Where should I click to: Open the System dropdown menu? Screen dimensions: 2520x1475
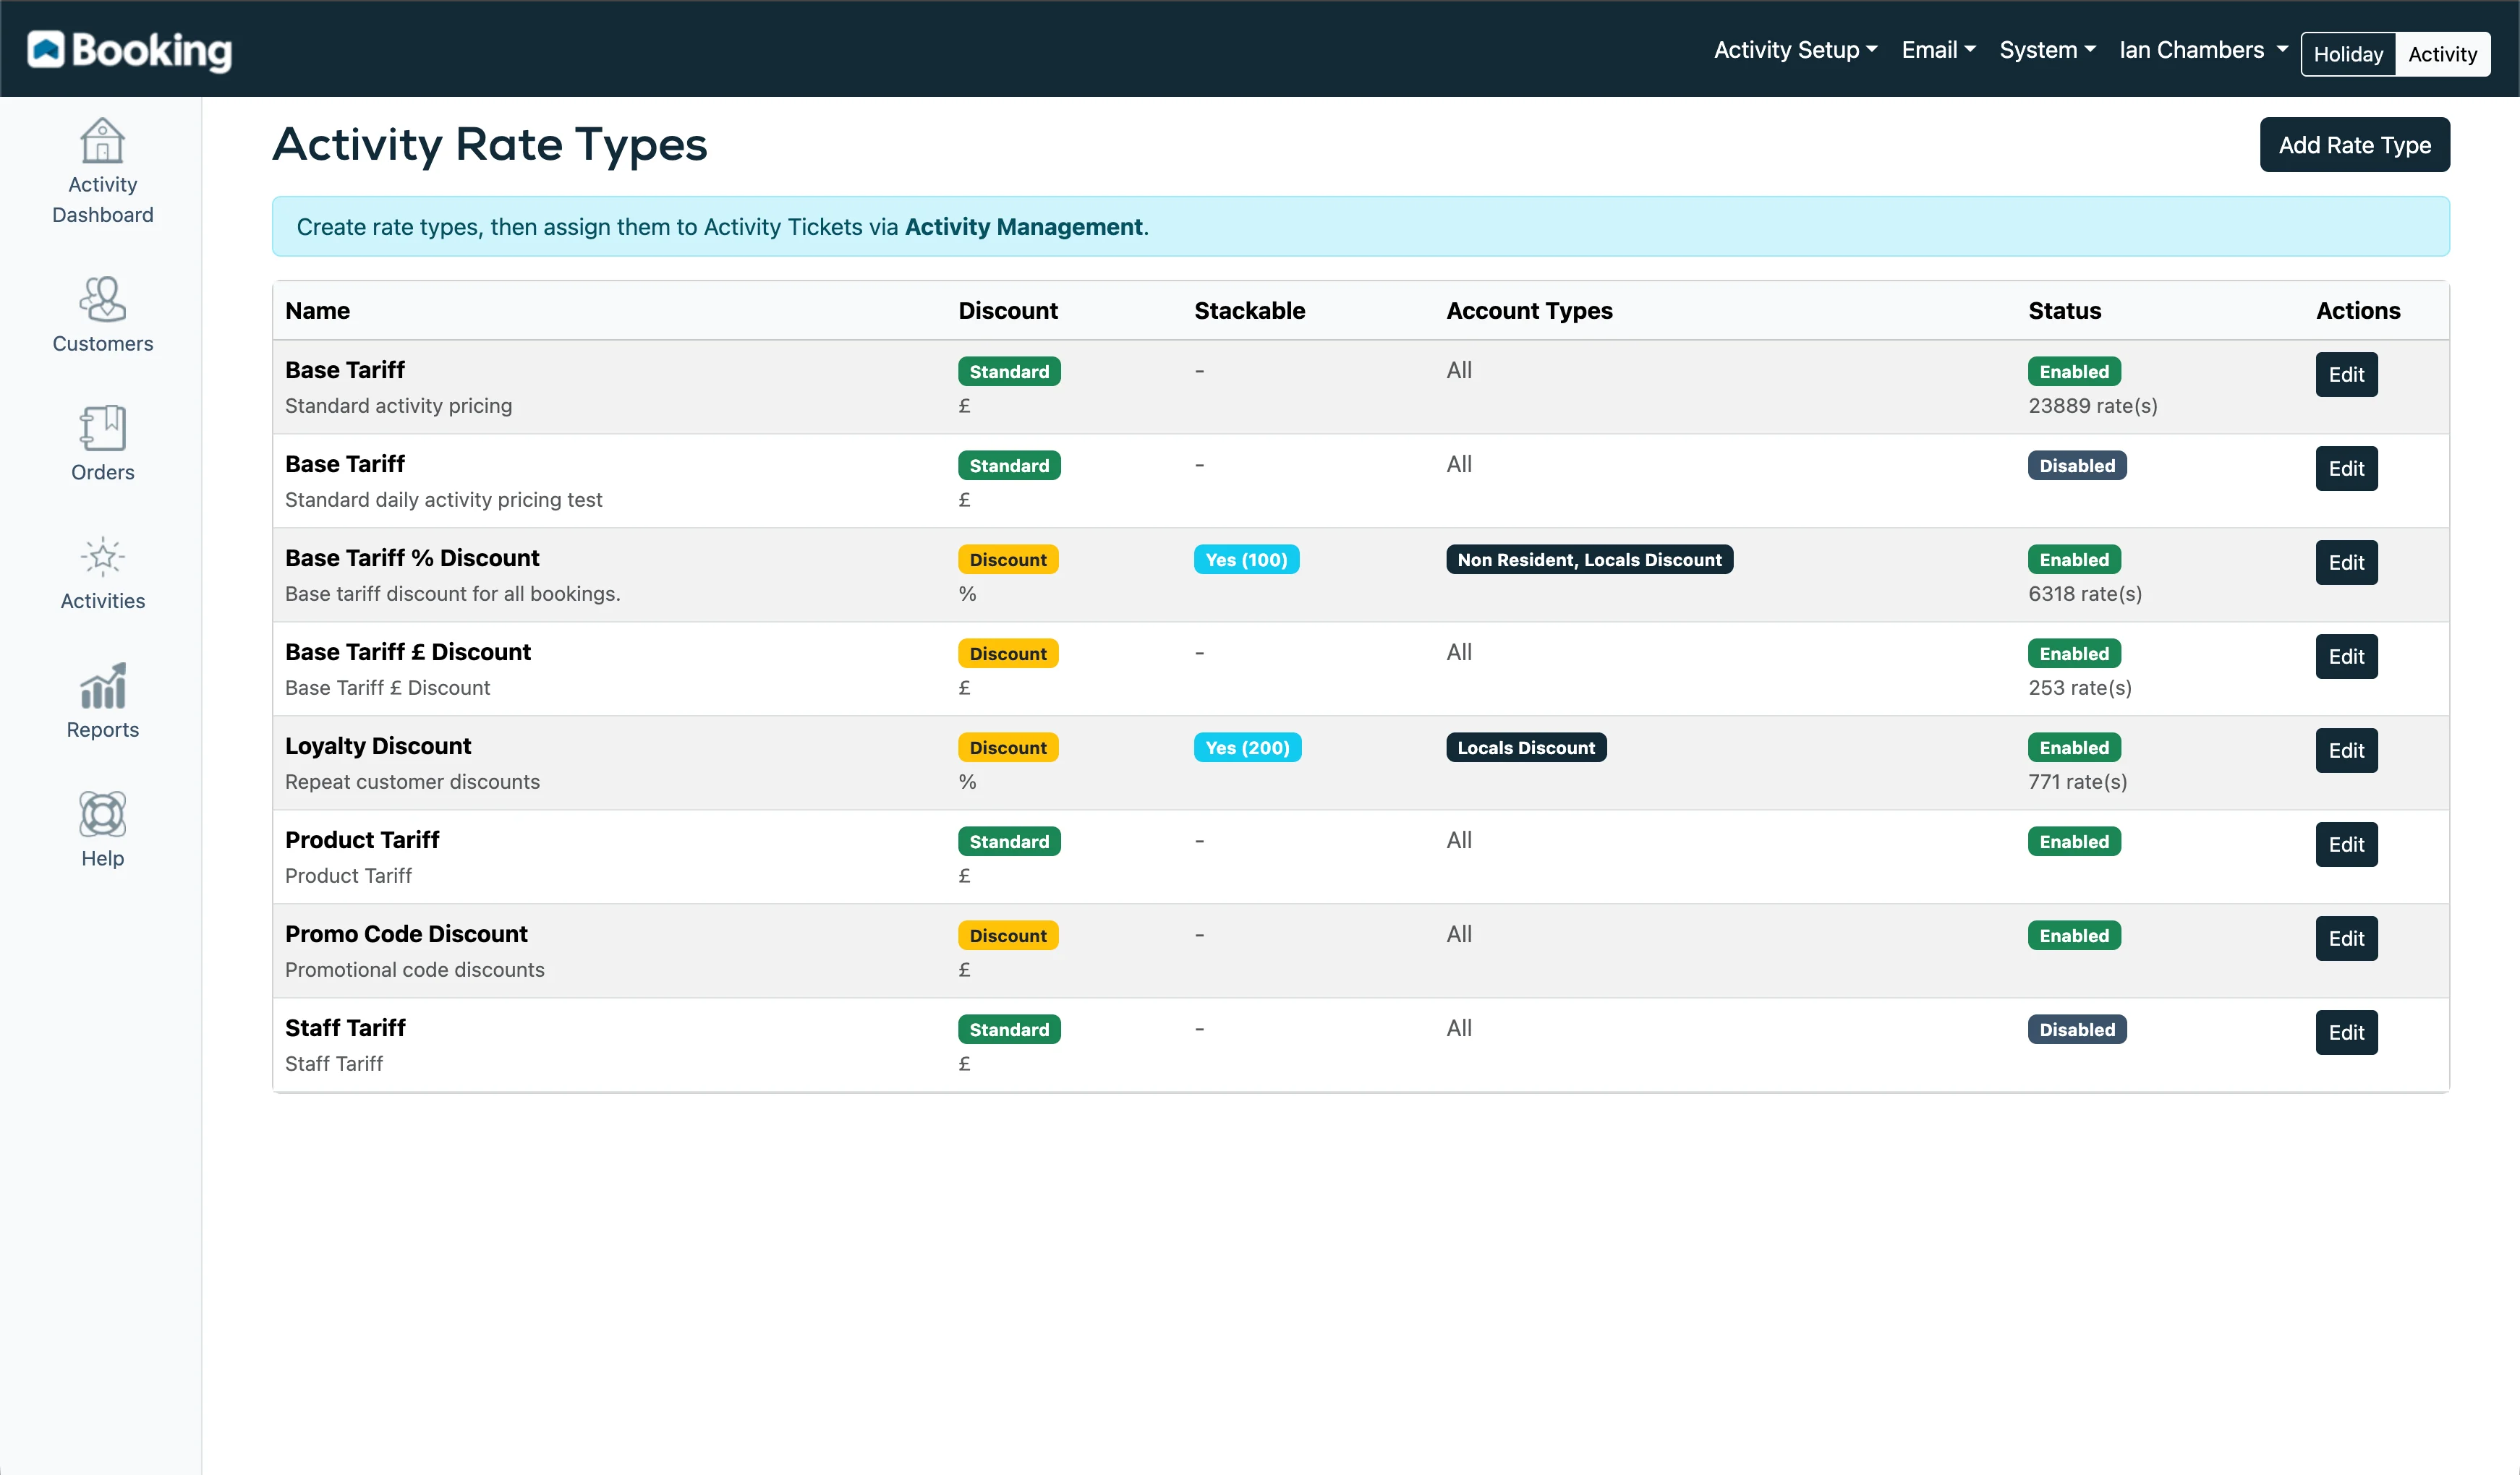2047,50
